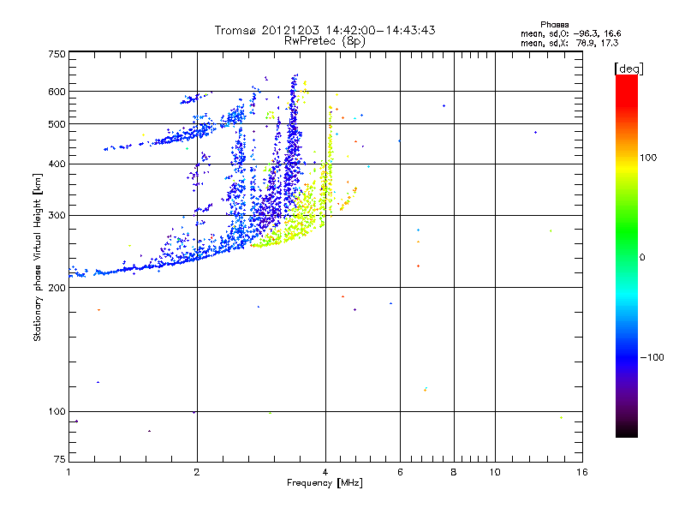
Task: Click the 'Stationary phase Virtual Height [km]' axis title
Action: 38,257
